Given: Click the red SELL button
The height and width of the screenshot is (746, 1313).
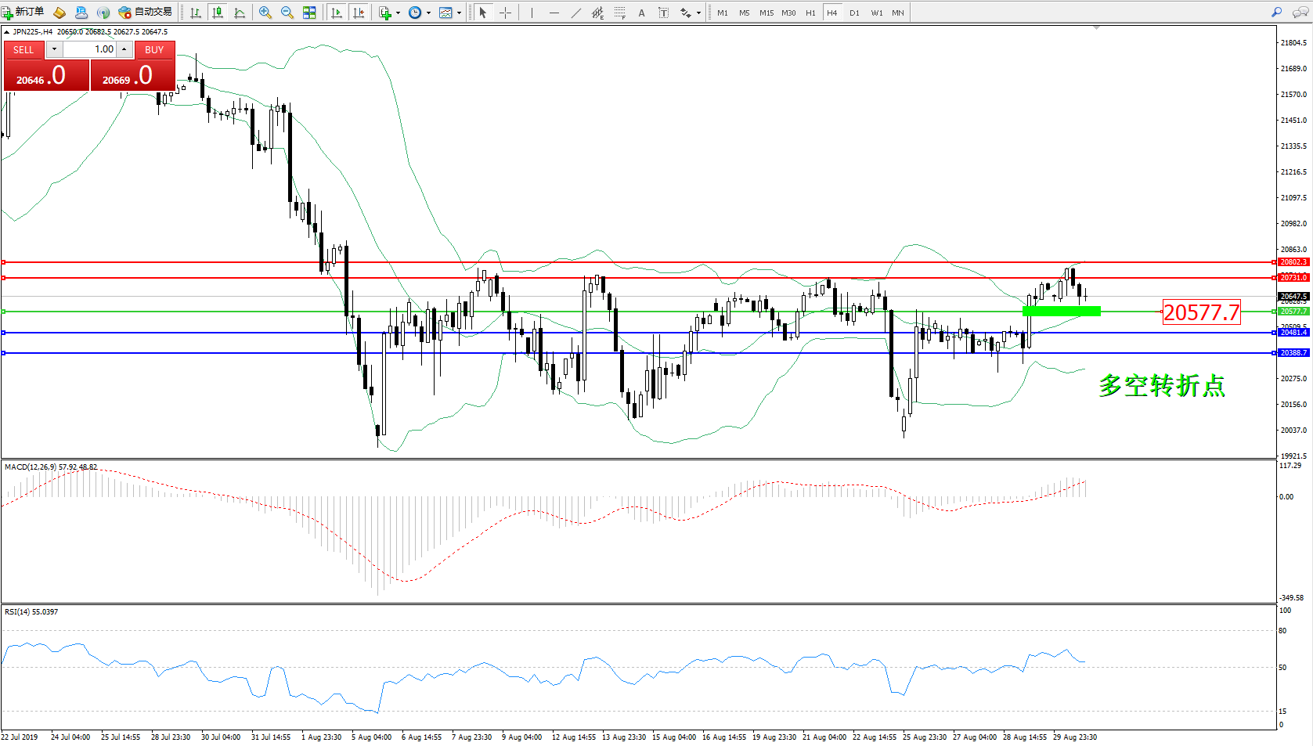Looking at the screenshot, I should pos(23,49).
